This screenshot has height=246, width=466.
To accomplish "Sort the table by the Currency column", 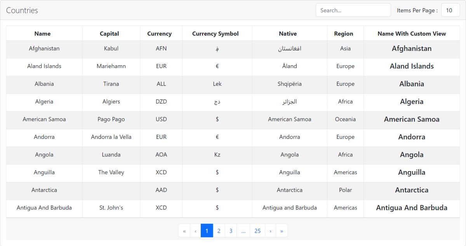I will click(x=159, y=33).
